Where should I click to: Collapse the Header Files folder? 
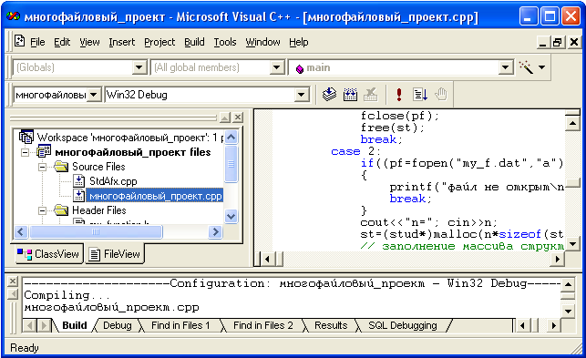coord(42,210)
